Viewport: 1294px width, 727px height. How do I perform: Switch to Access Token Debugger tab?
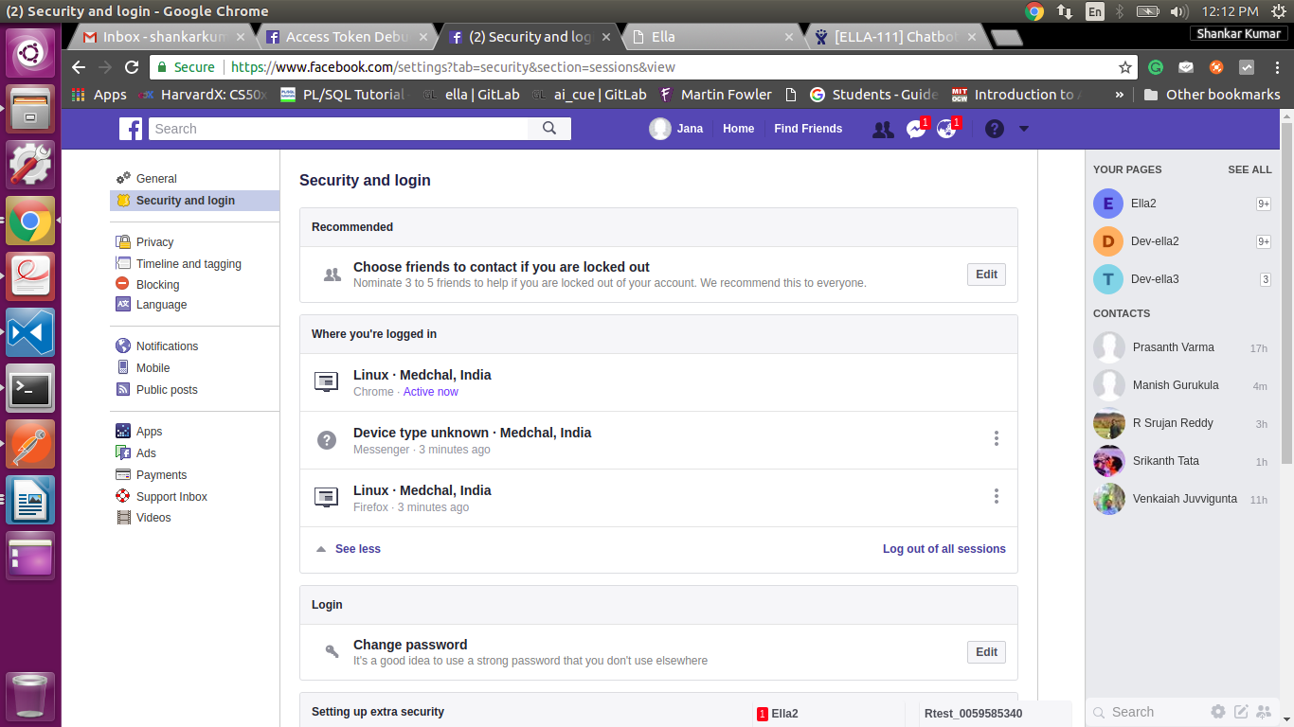coord(346,37)
